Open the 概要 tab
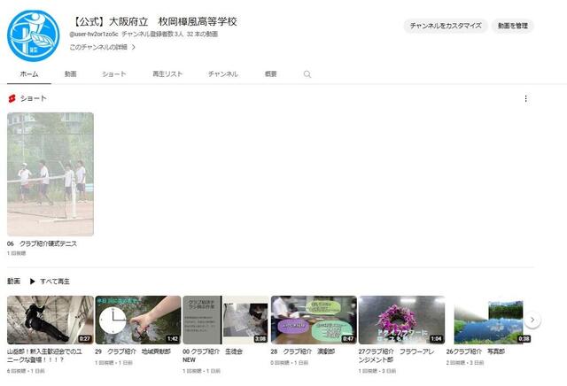 click(270, 73)
